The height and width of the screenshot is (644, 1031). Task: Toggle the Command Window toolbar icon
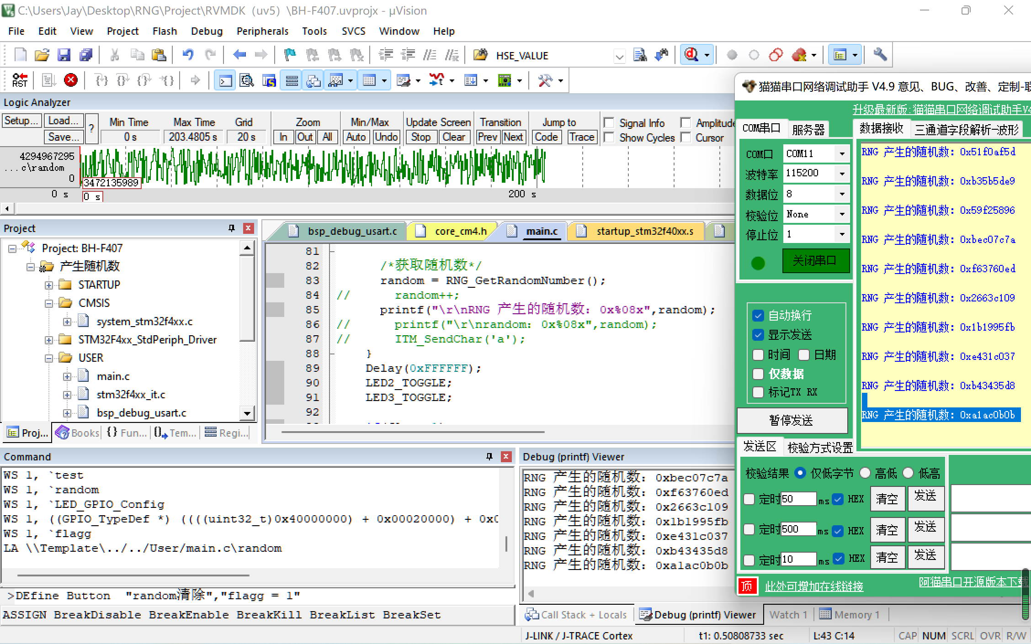[x=225, y=81]
